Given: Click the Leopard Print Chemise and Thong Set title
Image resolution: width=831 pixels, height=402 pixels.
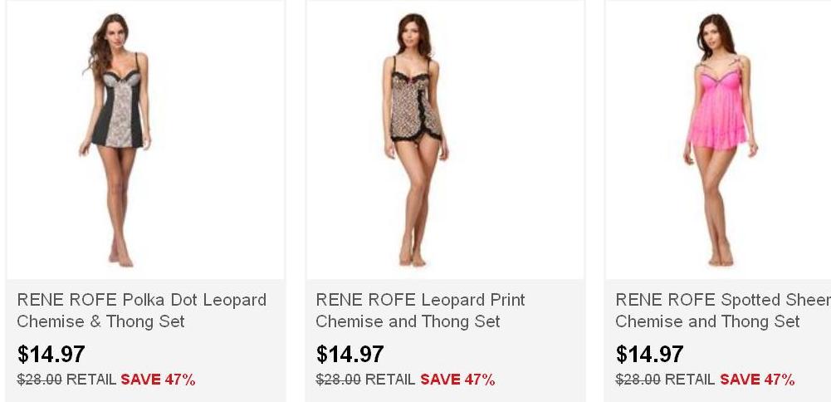Looking at the screenshot, I should [x=420, y=311].
